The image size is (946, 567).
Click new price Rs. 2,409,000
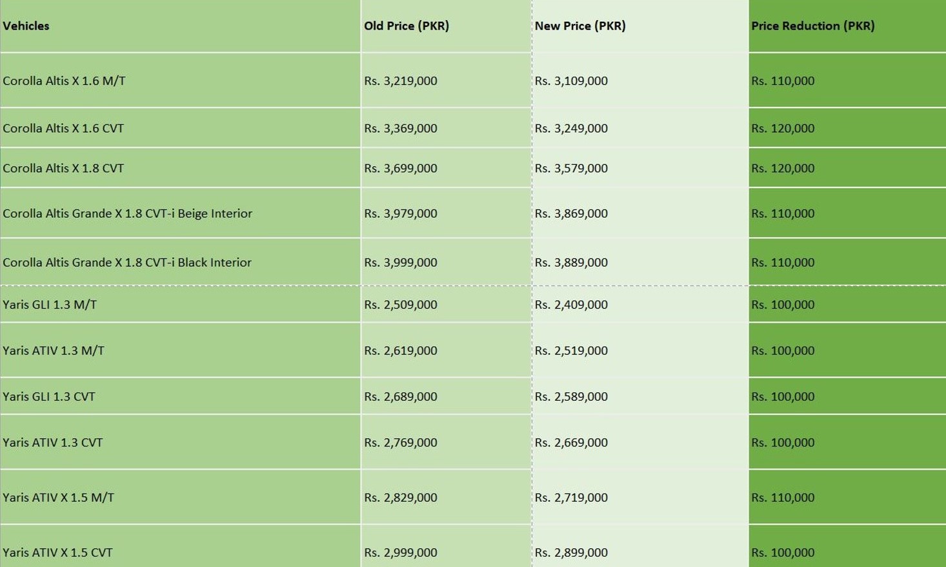[640, 304]
